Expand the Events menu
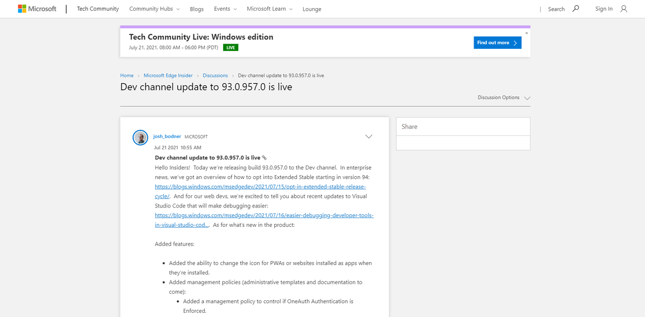Viewport: 645px width, 317px height. 225,9
